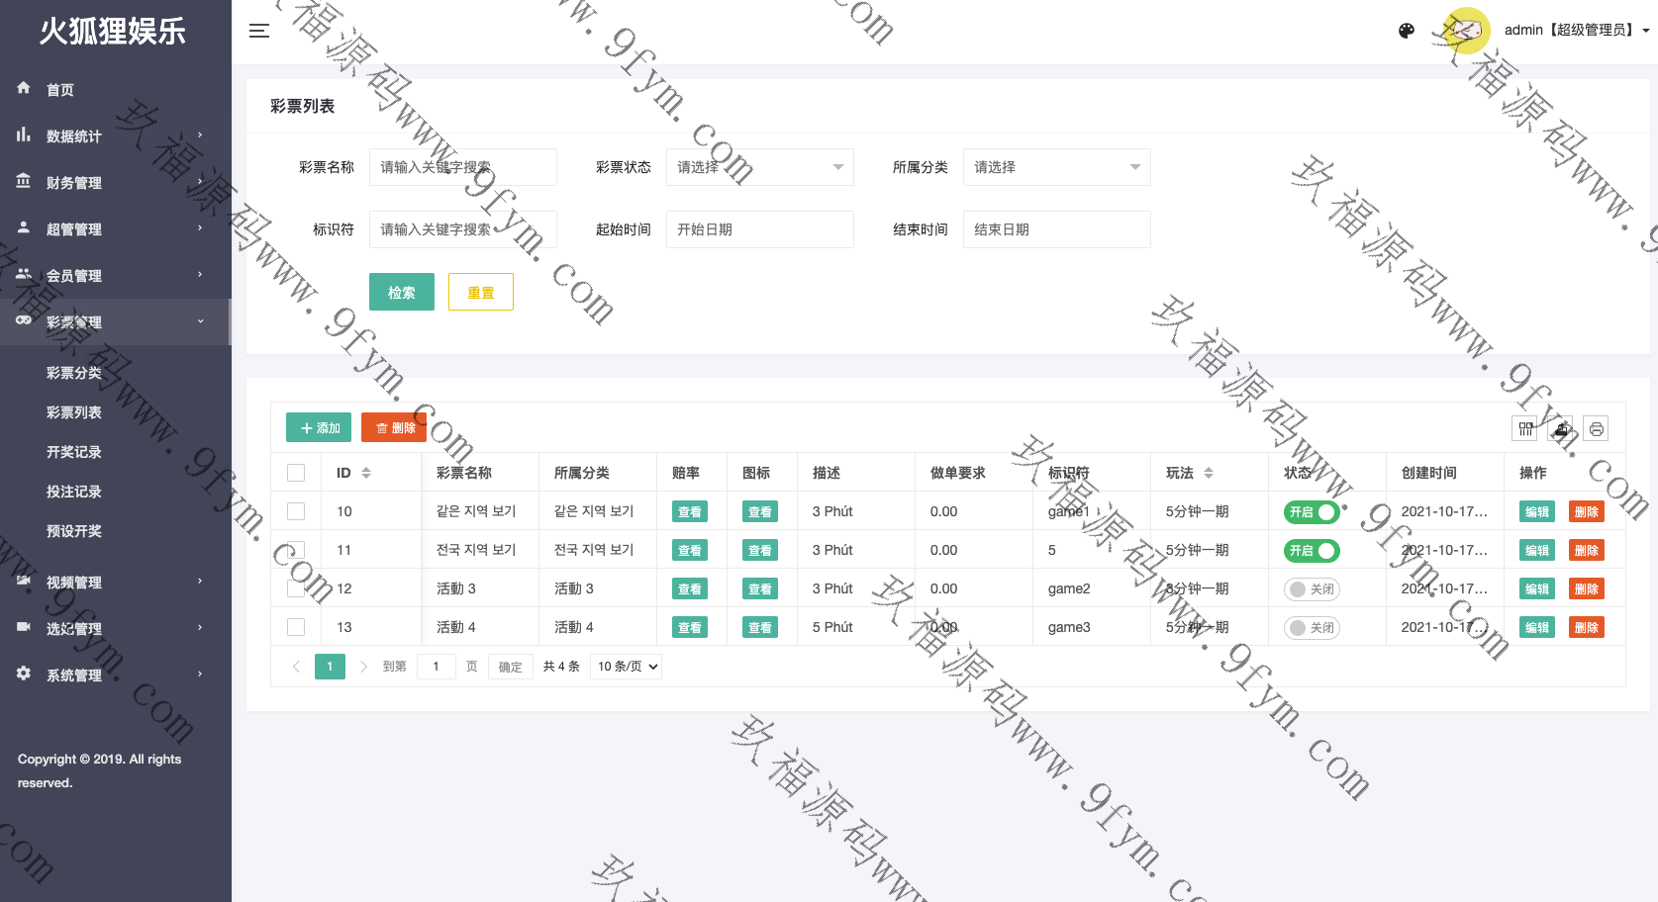
Task: Open the 彩票状态 dropdown
Action: coord(759,167)
